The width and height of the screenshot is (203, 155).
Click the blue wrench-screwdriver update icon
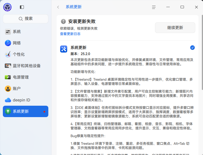64,49
